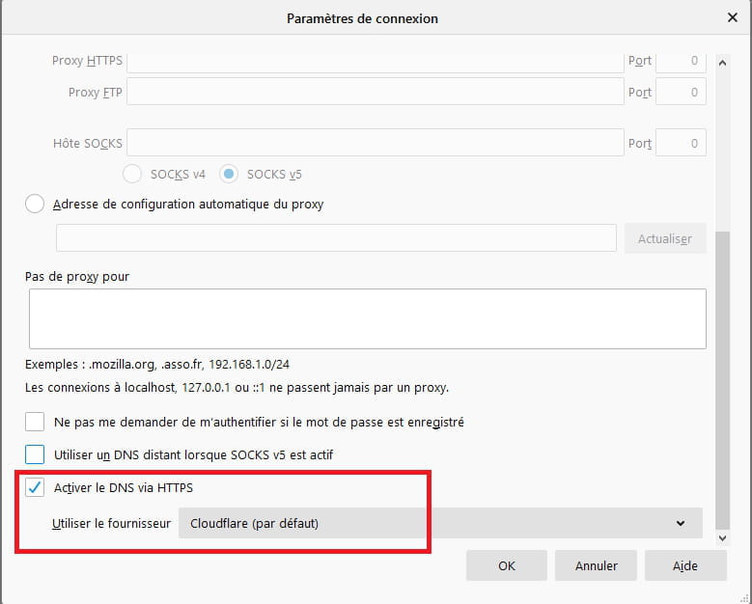Click the Hôte SOCKS address field
This screenshot has width=752, height=604.
(x=376, y=143)
